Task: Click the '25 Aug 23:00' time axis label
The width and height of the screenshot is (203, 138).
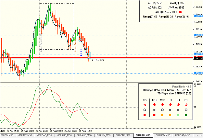Action: click(x=42, y=131)
